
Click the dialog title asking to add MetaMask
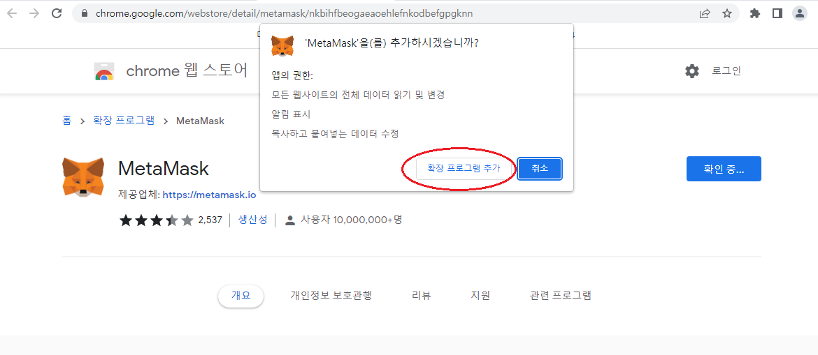(x=392, y=43)
